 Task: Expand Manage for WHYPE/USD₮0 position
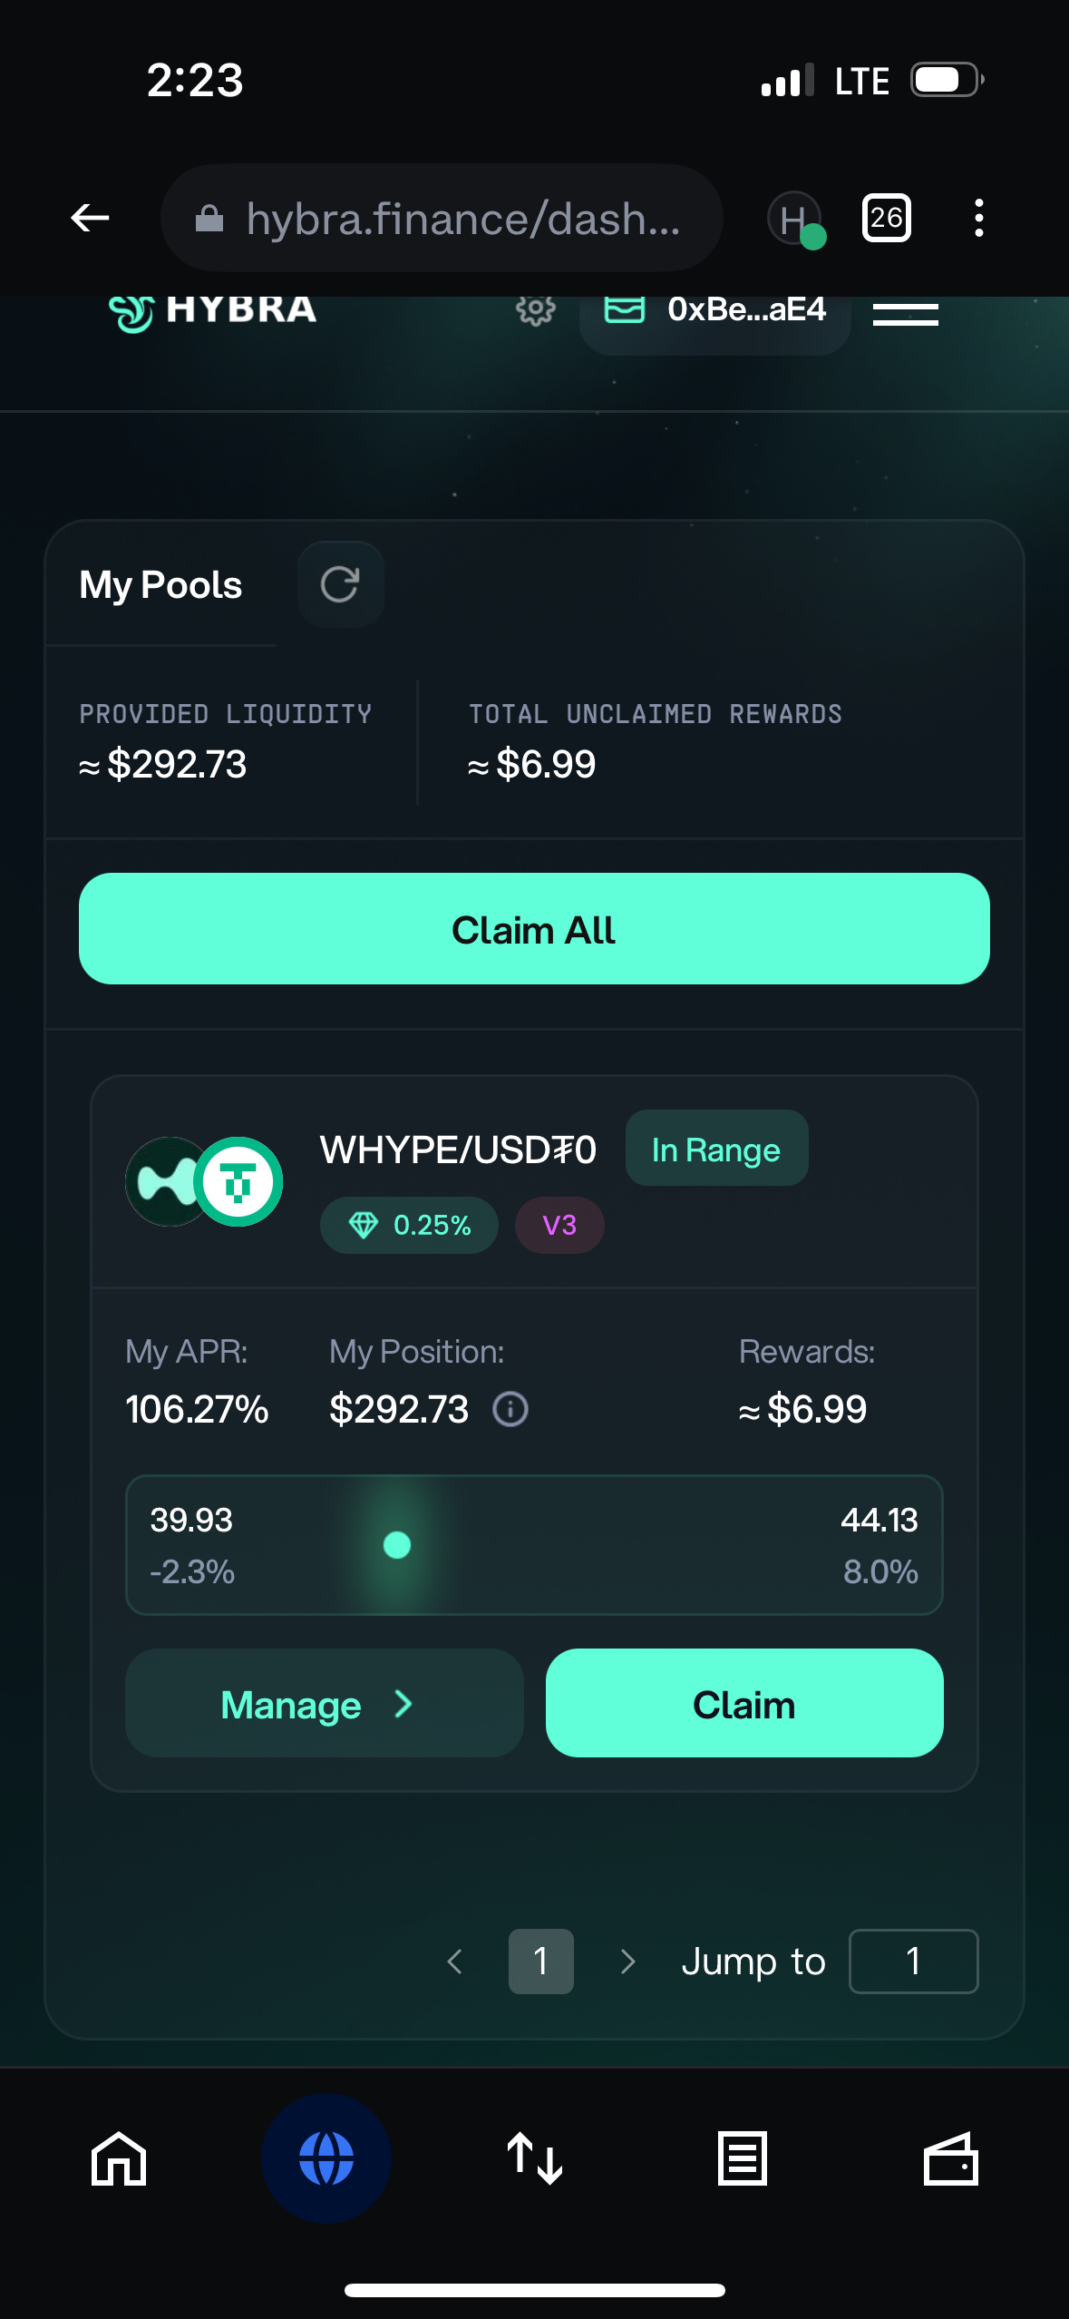(325, 1703)
